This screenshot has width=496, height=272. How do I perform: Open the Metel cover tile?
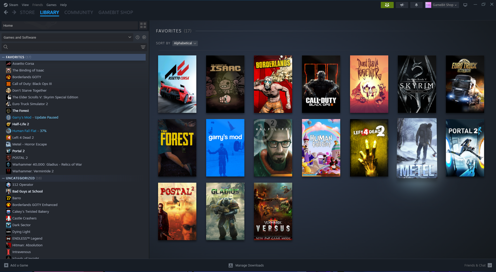(x=417, y=148)
